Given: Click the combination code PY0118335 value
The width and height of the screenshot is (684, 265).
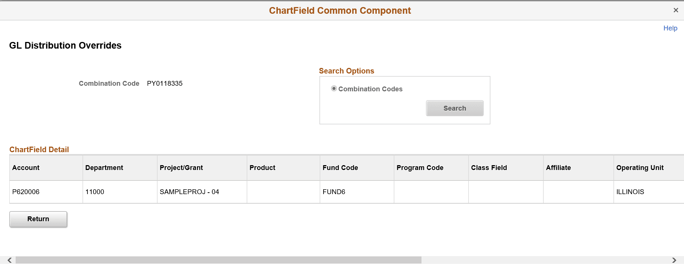Looking at the screenshot, I should [165, 83].
